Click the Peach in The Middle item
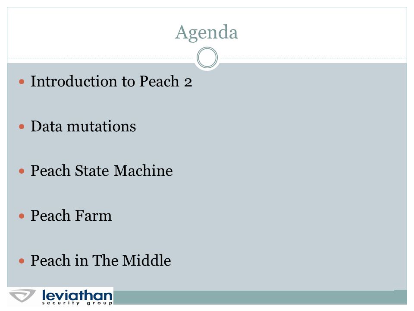 click(x=101, y=260)
